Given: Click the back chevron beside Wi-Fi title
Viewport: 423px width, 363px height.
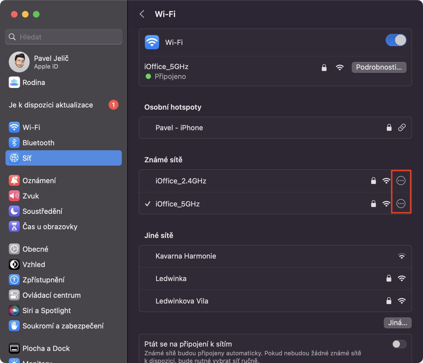Looking at the screenshot, I should point(142,14).
